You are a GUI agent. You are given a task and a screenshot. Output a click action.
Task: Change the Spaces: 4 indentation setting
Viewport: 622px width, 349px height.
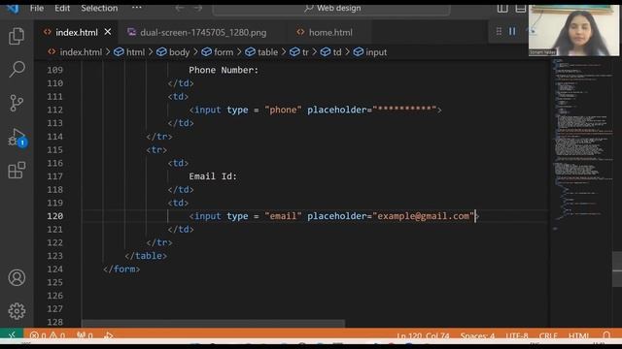click(477, 336)
